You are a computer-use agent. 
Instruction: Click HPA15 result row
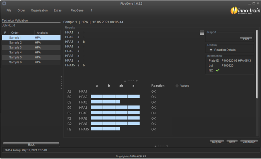tap(75, 65)
